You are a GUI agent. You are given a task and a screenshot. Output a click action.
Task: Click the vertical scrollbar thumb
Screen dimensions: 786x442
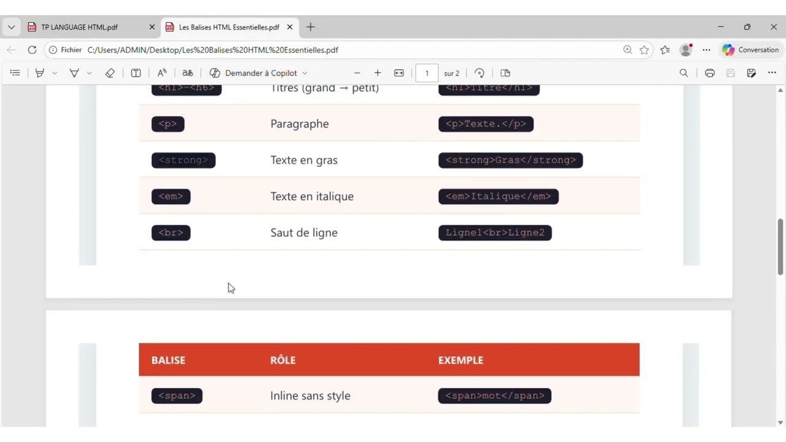780,246
